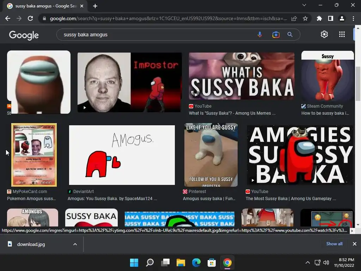Open the Like If You Are Sussy image

point(211,155)
